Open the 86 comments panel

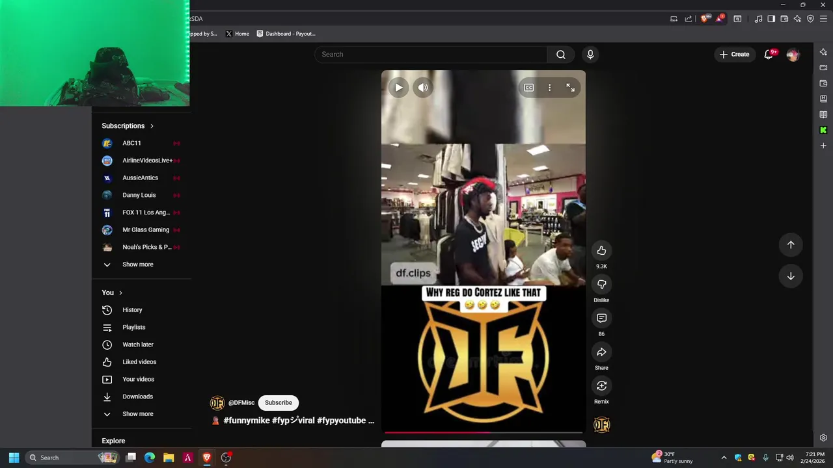click(x=601, y=318)
